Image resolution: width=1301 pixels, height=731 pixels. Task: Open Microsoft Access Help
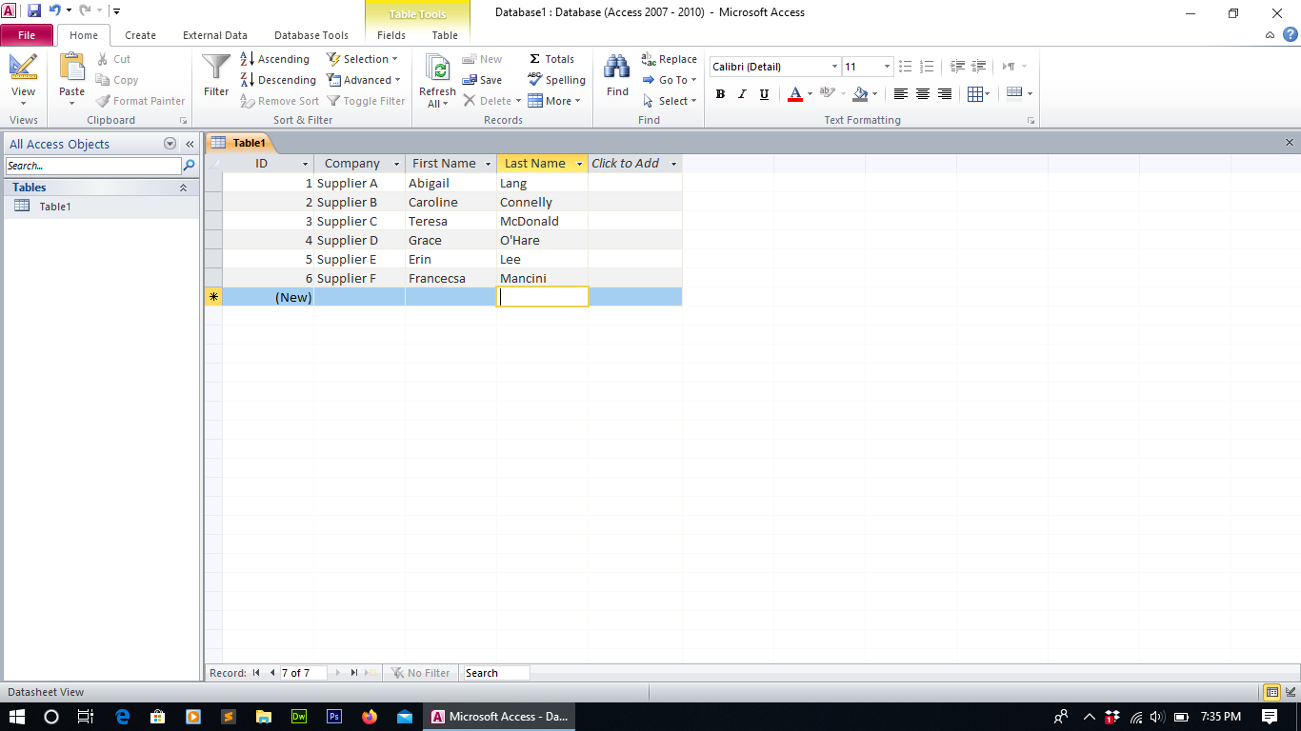(1291, 35)
